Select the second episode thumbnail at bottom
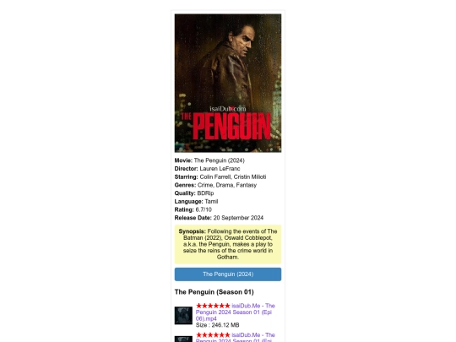456x342 pixels. (183, 339)
